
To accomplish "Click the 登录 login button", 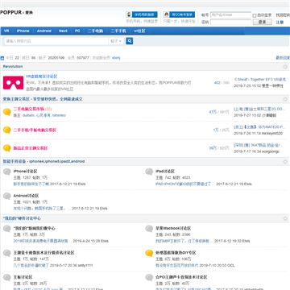I will coord(262,22).
